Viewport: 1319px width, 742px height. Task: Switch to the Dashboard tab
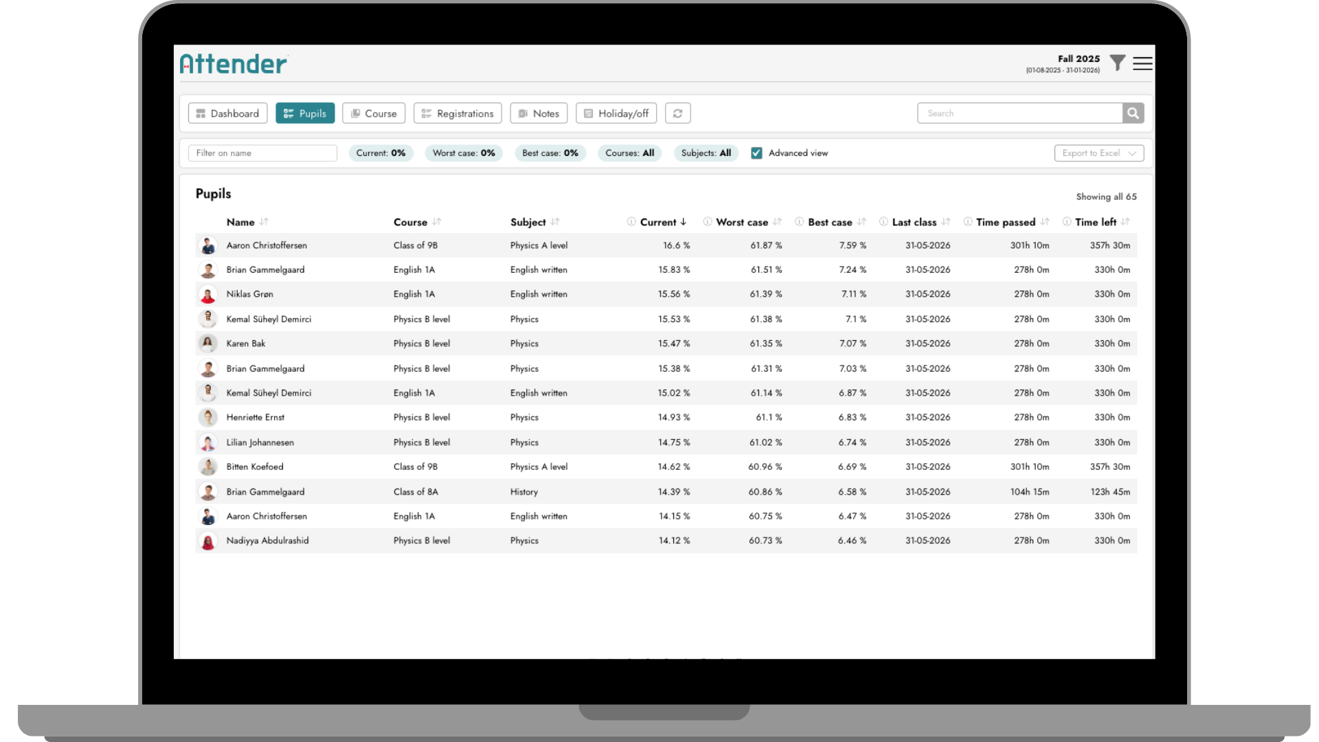click(227, 113)
